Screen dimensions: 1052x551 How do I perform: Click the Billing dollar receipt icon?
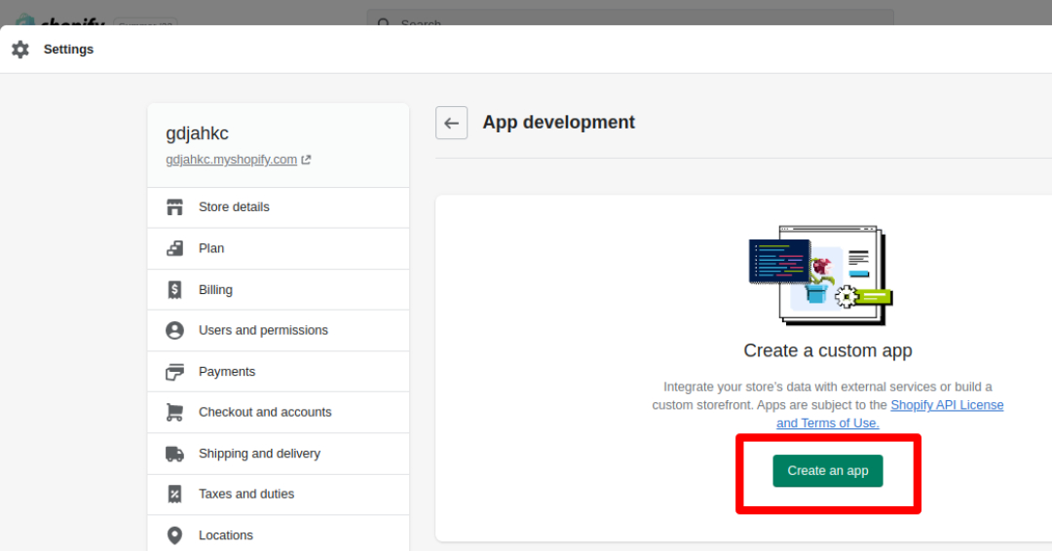174,289
